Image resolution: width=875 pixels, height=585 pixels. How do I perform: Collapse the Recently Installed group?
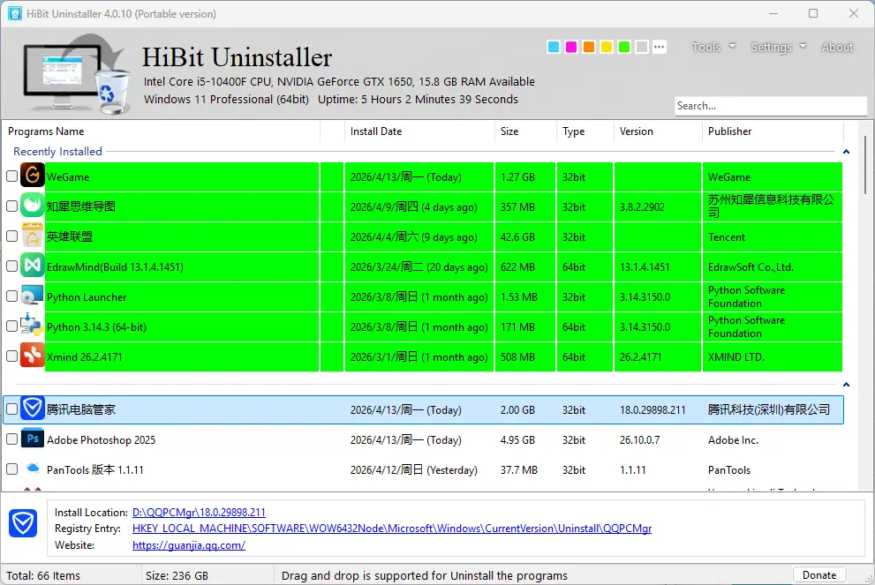click(847, 152)
